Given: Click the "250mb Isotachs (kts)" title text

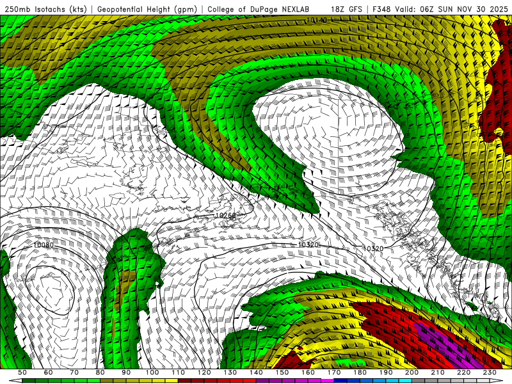Looking at the screenshot, I should [x=46, y=9].
